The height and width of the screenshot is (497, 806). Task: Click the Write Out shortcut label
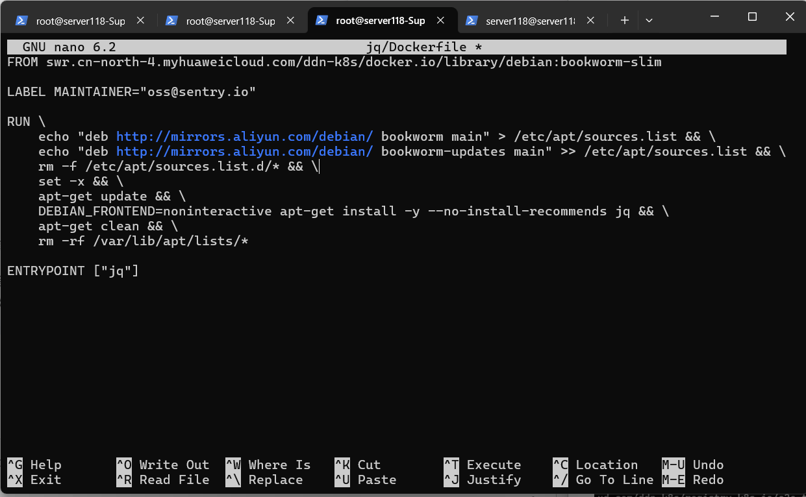[x=174, y=465]
